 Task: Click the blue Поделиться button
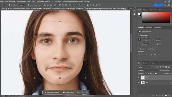pyautogui.click(x=158, y=5)
